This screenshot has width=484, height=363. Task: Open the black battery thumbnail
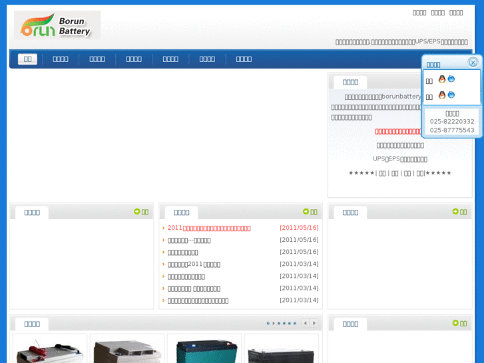(282, 349)
